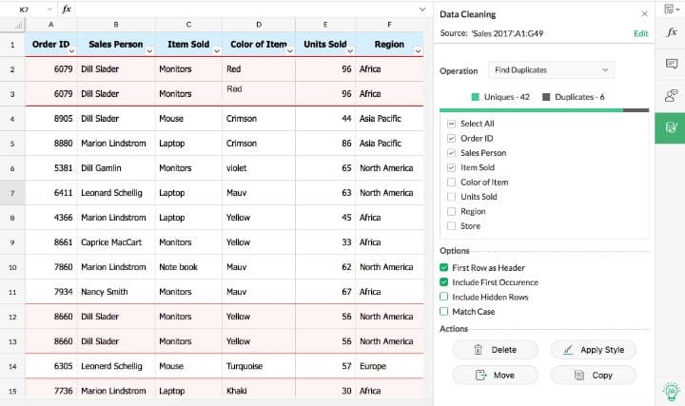The width and height of the screenshot is (685, 406).
Task: Click the uniques-duplicates progress bar
Action: [544, 110]
